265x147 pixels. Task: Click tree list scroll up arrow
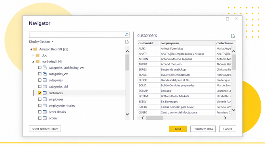coord(127,51)
